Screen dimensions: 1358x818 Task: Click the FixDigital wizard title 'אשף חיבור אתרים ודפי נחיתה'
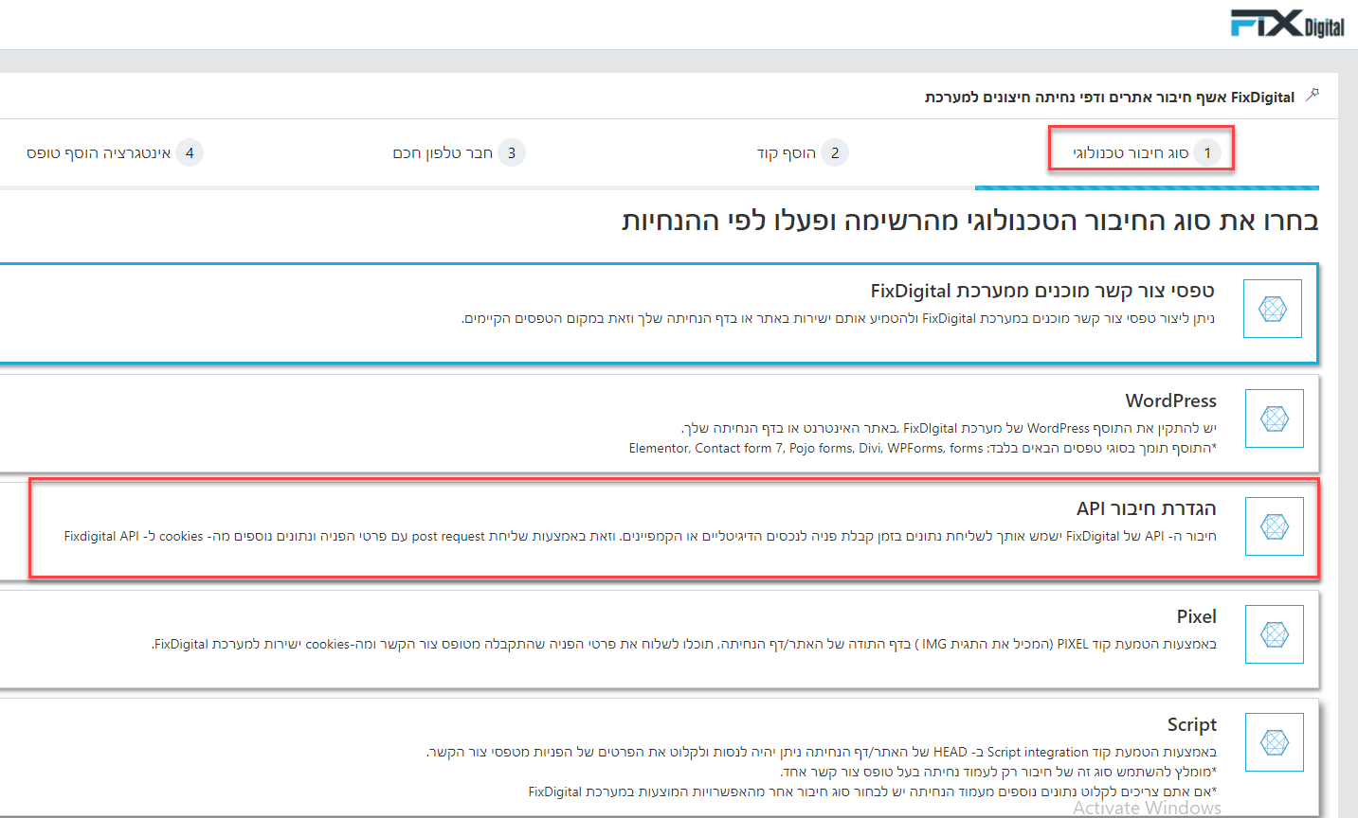pyautogui.click(x=1110, y=97)
